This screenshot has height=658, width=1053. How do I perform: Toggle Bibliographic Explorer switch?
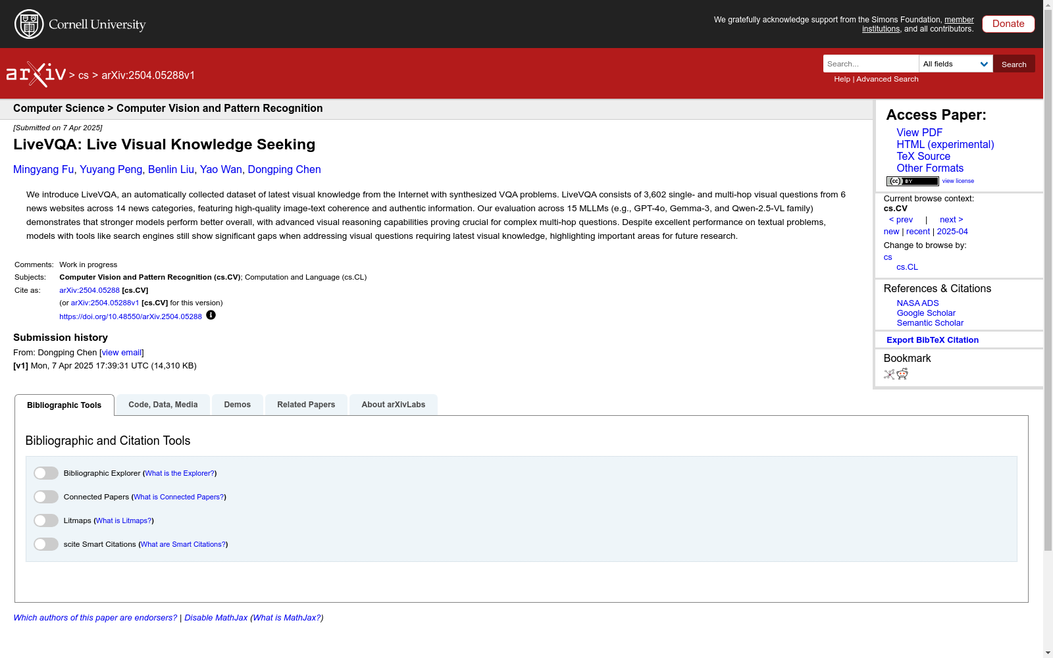(46, 473)
